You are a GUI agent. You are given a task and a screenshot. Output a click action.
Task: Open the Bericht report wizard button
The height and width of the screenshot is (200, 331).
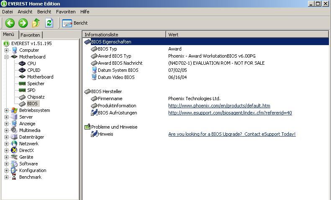pyautogui.click(x=75, y=23)
